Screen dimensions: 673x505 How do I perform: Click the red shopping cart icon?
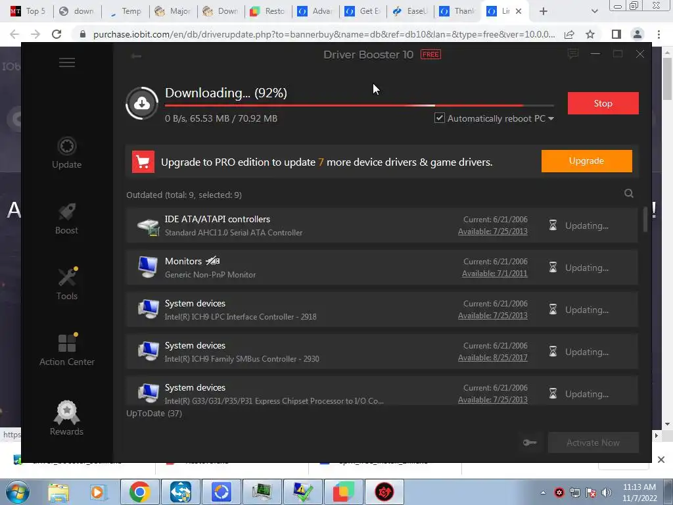(x=143, y=162)
